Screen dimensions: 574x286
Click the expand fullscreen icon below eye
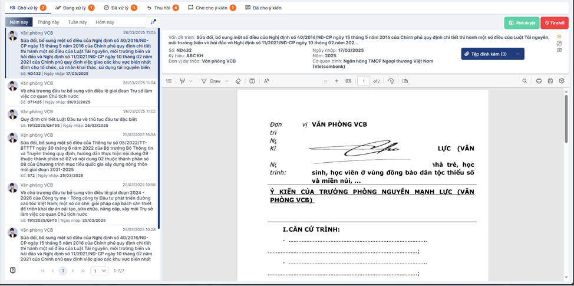559,44
